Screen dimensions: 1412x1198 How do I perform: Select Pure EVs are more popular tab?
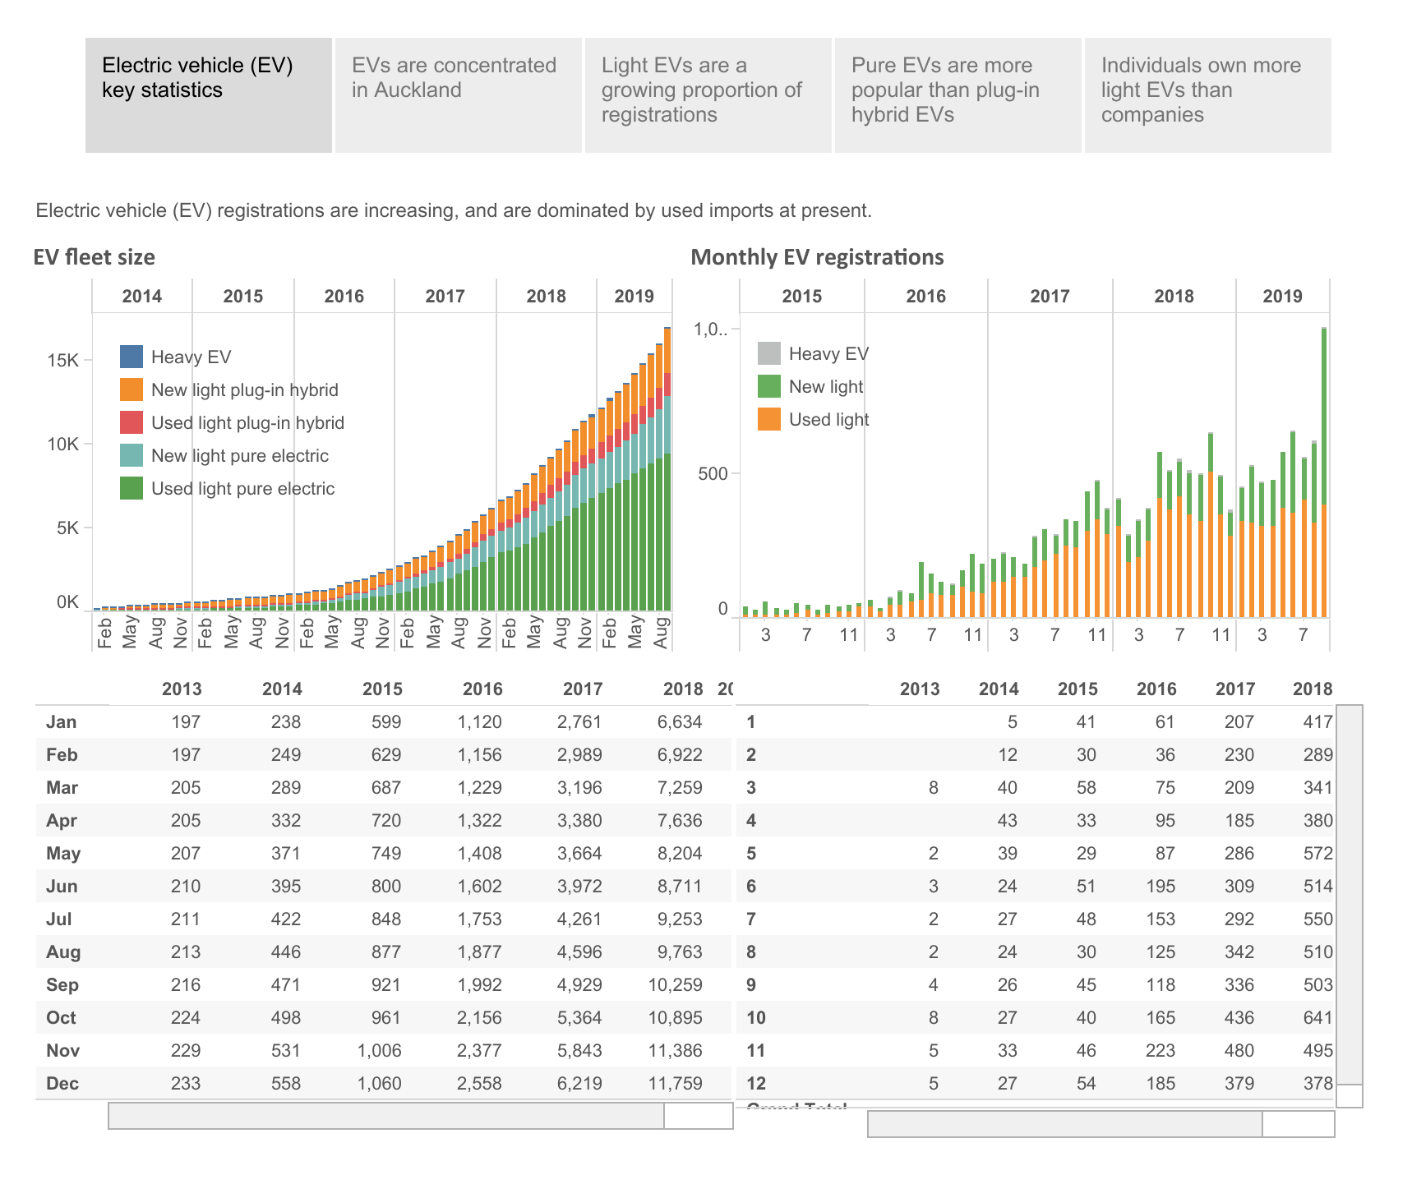[x=958, y=95]
